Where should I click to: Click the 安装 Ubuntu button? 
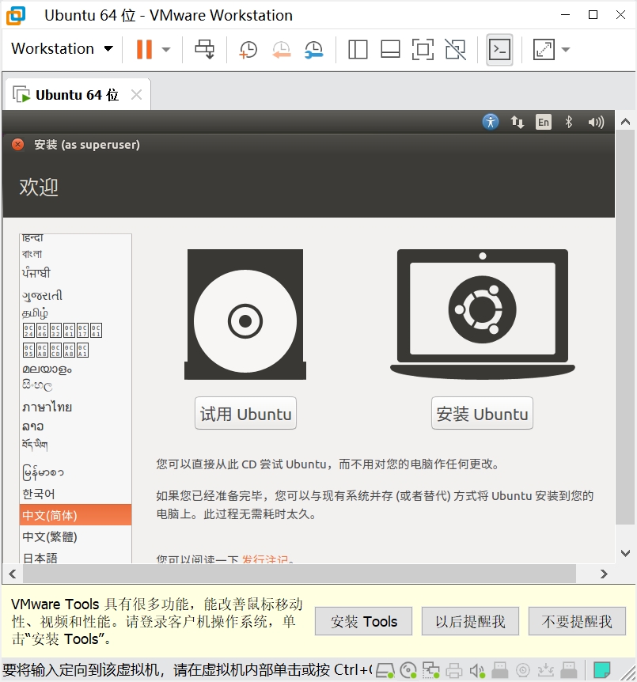tap(482, 413)
